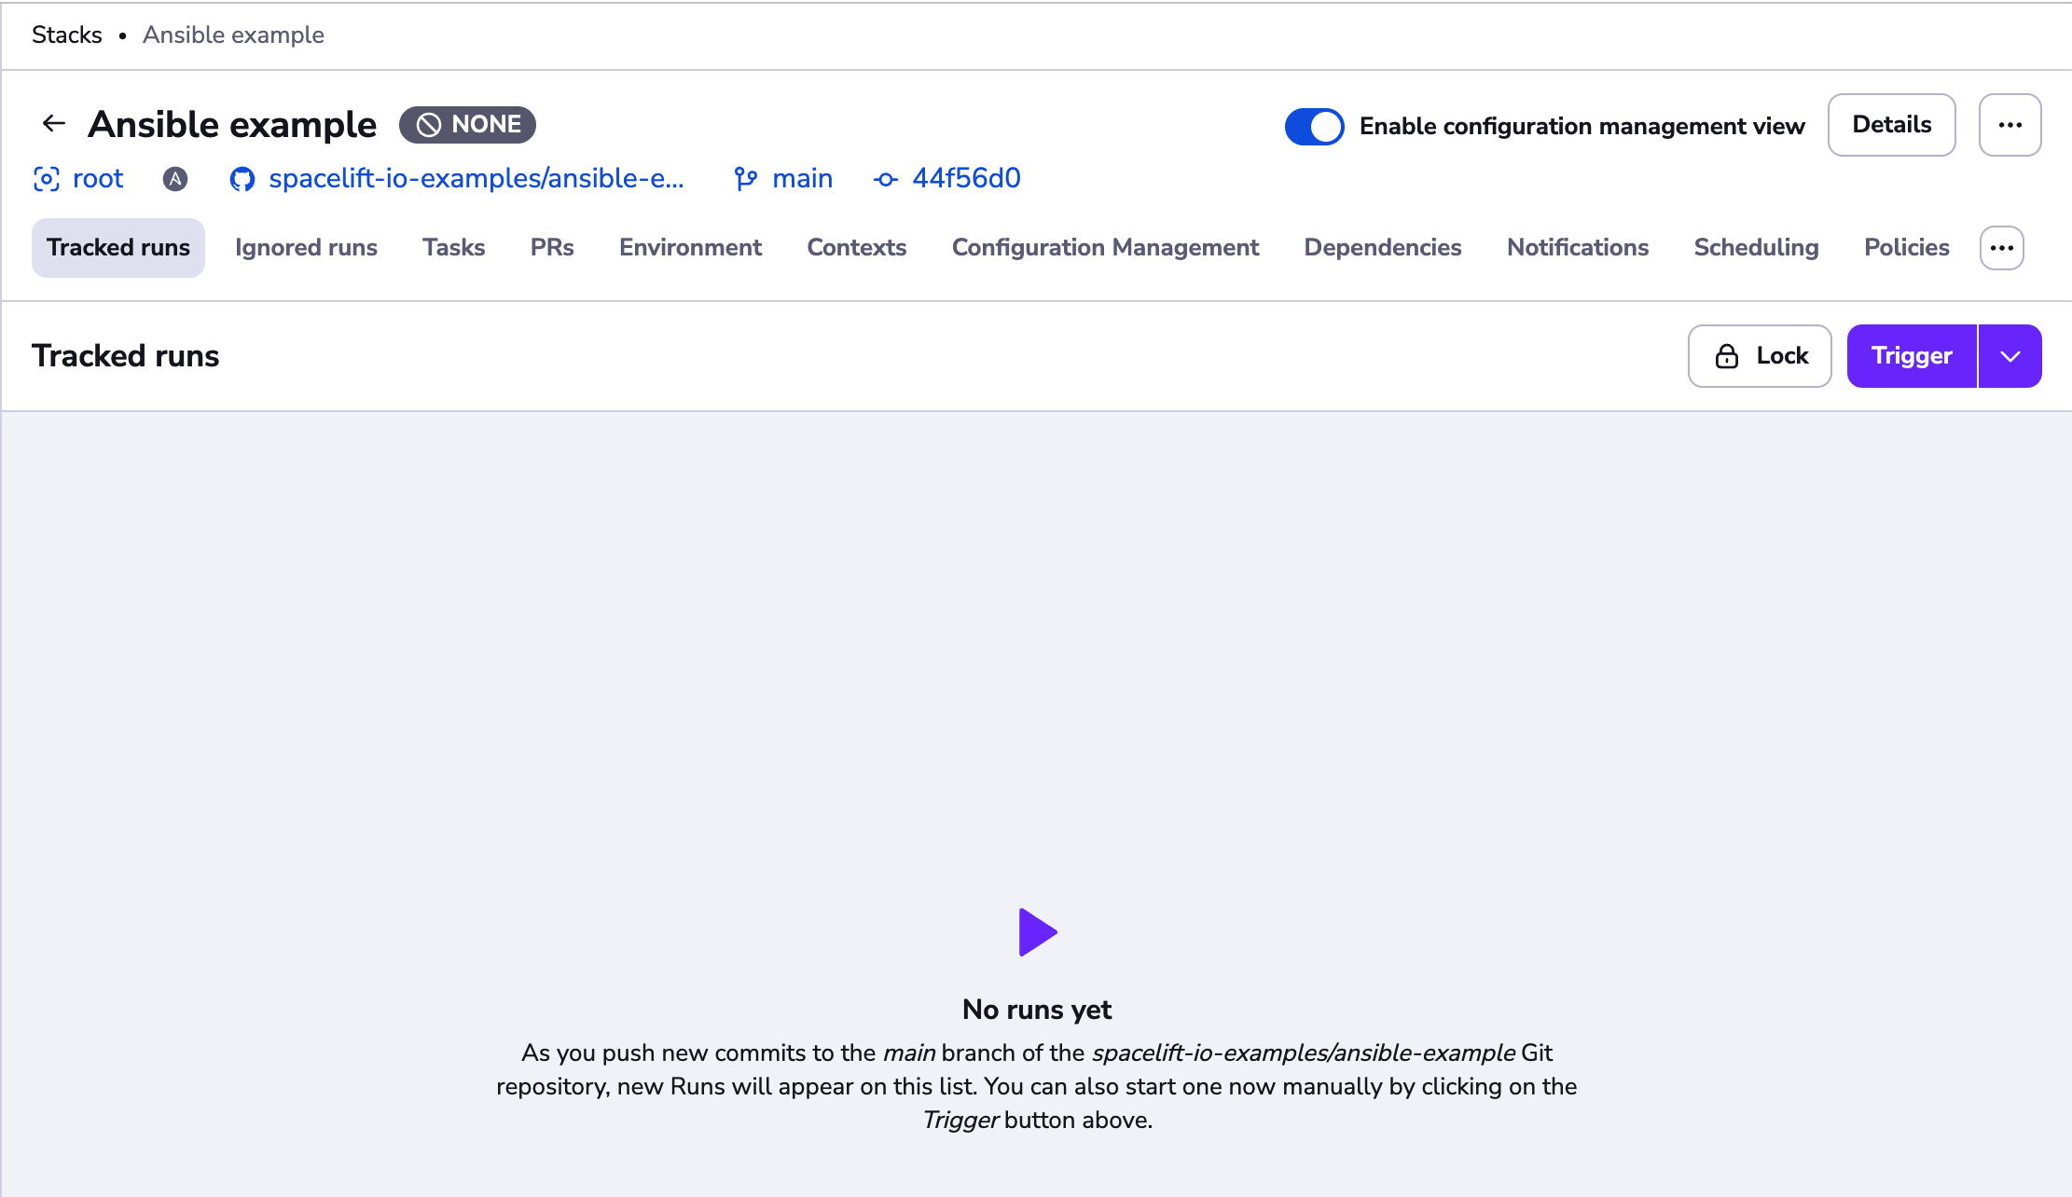Open the Configuration Management tab
This screenshot has height=1197, width=2072.
1105,248
